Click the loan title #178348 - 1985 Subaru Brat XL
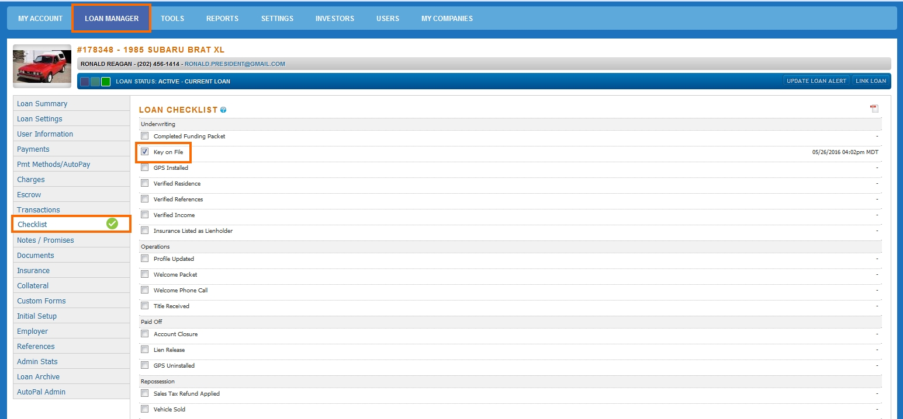The image size is (903, 419). coord(151,50)
